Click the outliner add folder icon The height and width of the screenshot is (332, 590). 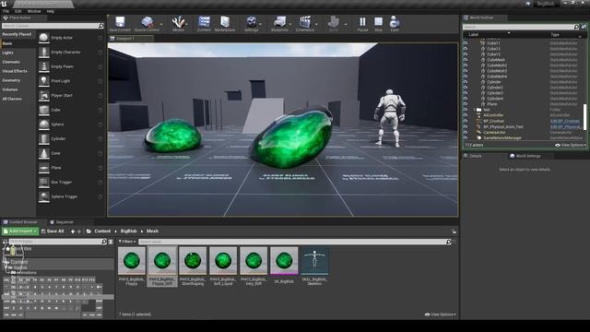[x=584, y=27]
